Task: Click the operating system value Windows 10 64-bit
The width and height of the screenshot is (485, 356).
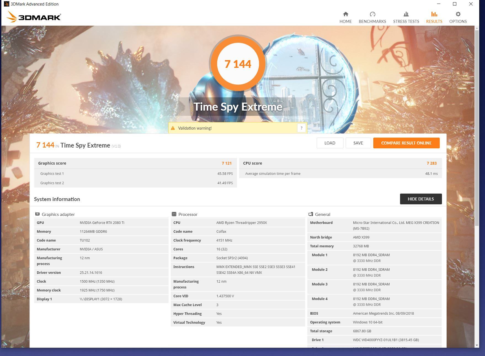Action: pyautogui.click(x=368, y=322)
